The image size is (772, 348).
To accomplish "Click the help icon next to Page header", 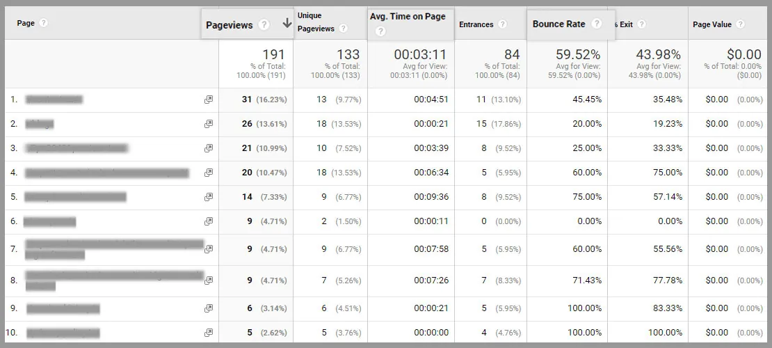I will click(x=43, y=23).
